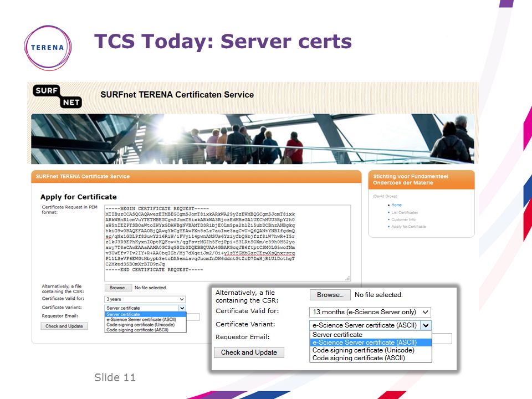Choose highlighted 'e-Science Server certificate (ASCII)' in enlarged list
Screen dimensions: 532x399
point(371,342)
